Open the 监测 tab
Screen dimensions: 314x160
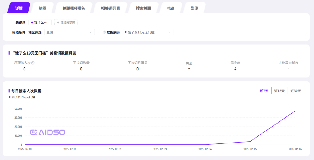click(x=194, y=8)
